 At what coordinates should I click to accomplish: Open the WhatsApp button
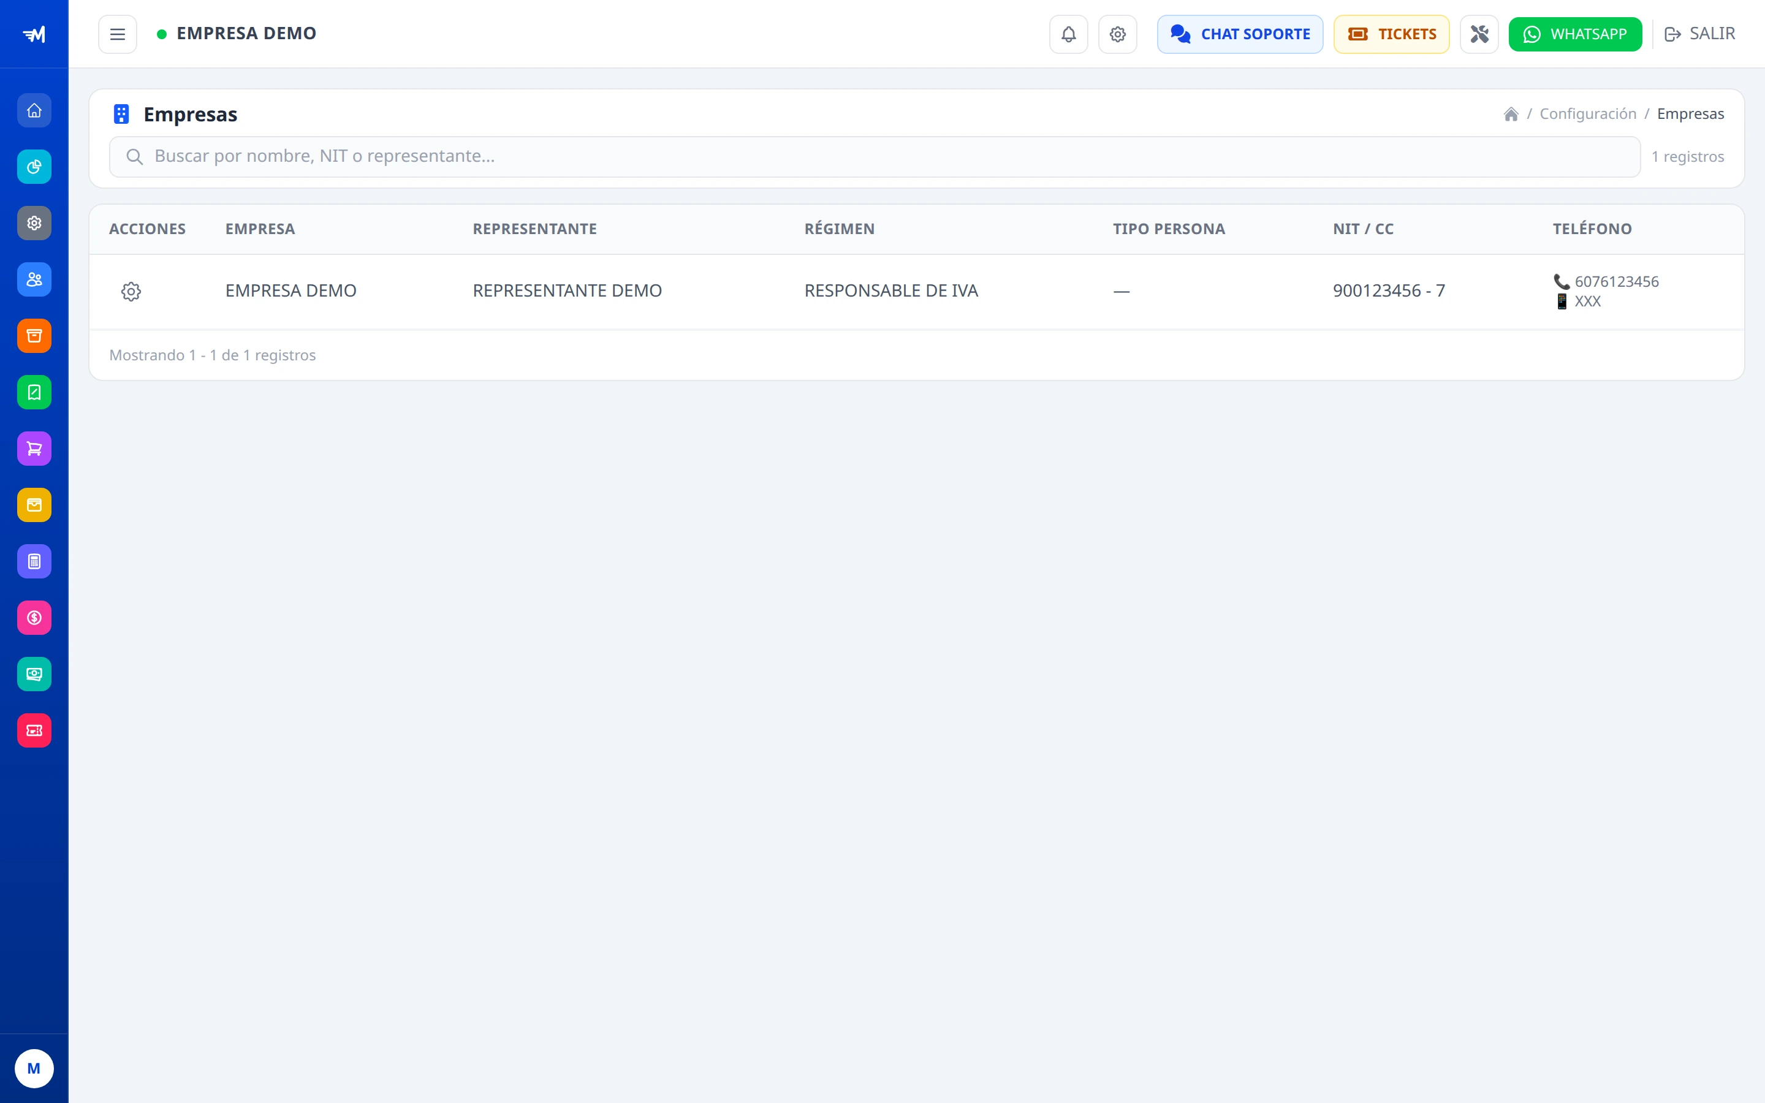pyautogui.click(x=1576, y=34)
